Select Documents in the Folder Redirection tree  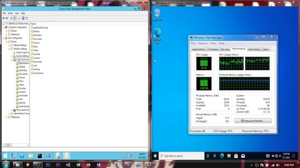pos(23,74)
